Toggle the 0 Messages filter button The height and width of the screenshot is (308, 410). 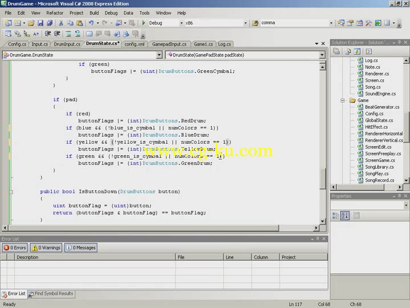(x=81, y=248)
